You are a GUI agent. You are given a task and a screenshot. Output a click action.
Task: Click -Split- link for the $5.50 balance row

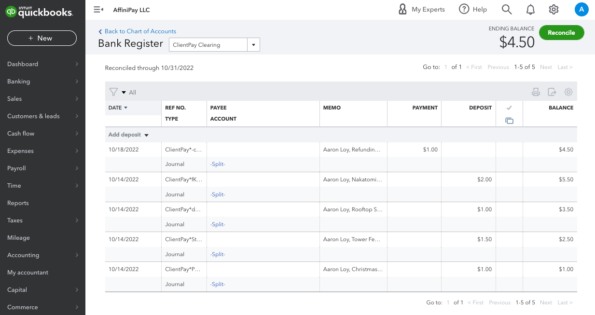[x=218, y=194]
